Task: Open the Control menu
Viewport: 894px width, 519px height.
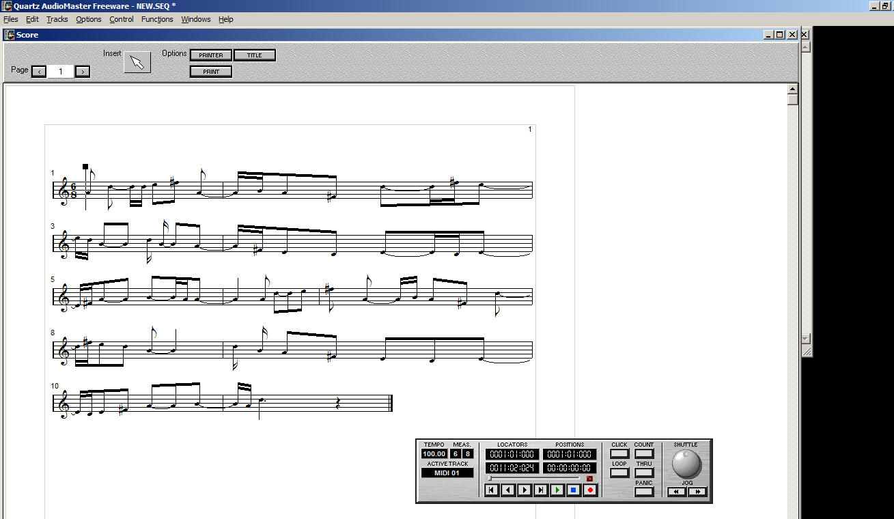Action: click(x=122, y=19)
